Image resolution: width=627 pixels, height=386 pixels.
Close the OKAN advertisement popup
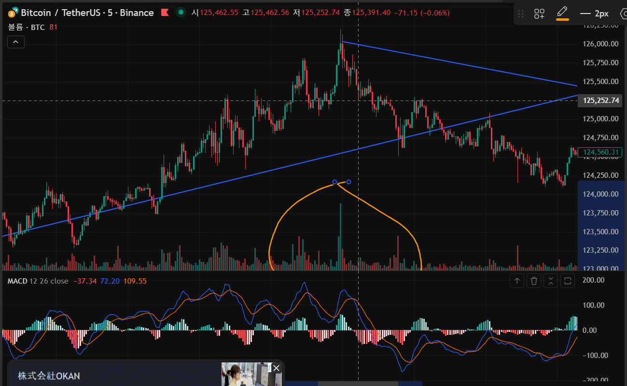pyautogui.click(x=276, y=368)
